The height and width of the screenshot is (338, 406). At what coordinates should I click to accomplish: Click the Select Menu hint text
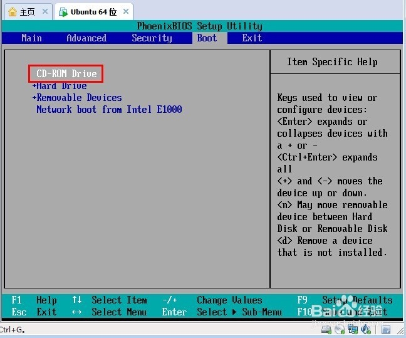click(120, 312)
